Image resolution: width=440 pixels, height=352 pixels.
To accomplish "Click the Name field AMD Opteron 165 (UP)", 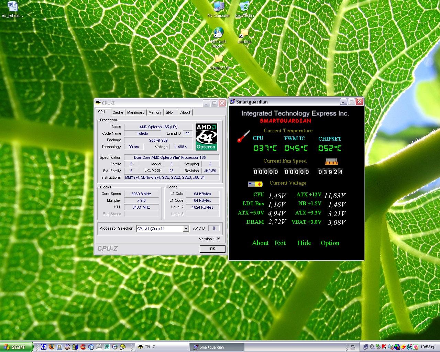I will click(158, 127).
